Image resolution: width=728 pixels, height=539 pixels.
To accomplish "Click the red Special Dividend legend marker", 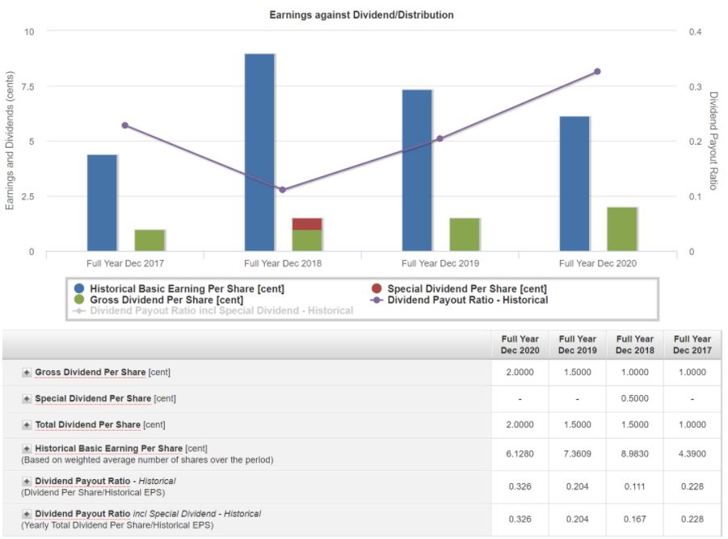I will (x=377, y=288).
